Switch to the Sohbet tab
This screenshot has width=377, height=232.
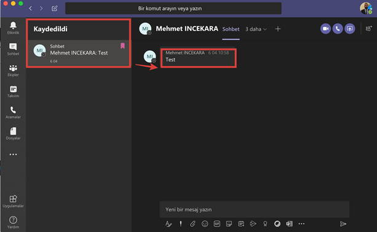[x=231, y=29]
